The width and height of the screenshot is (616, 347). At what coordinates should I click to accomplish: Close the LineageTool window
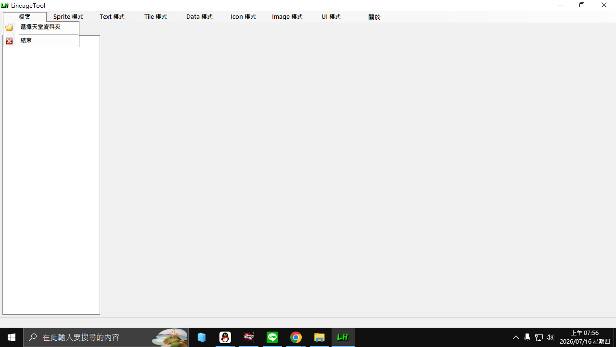(x=604, y=5)
